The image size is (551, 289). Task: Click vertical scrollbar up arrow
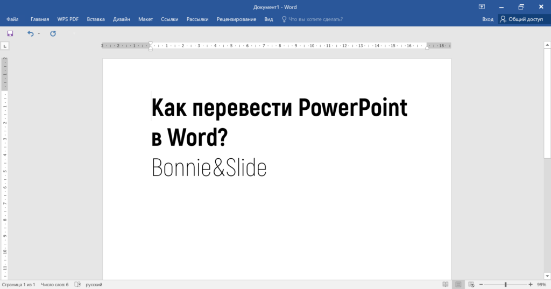point(547,45)
